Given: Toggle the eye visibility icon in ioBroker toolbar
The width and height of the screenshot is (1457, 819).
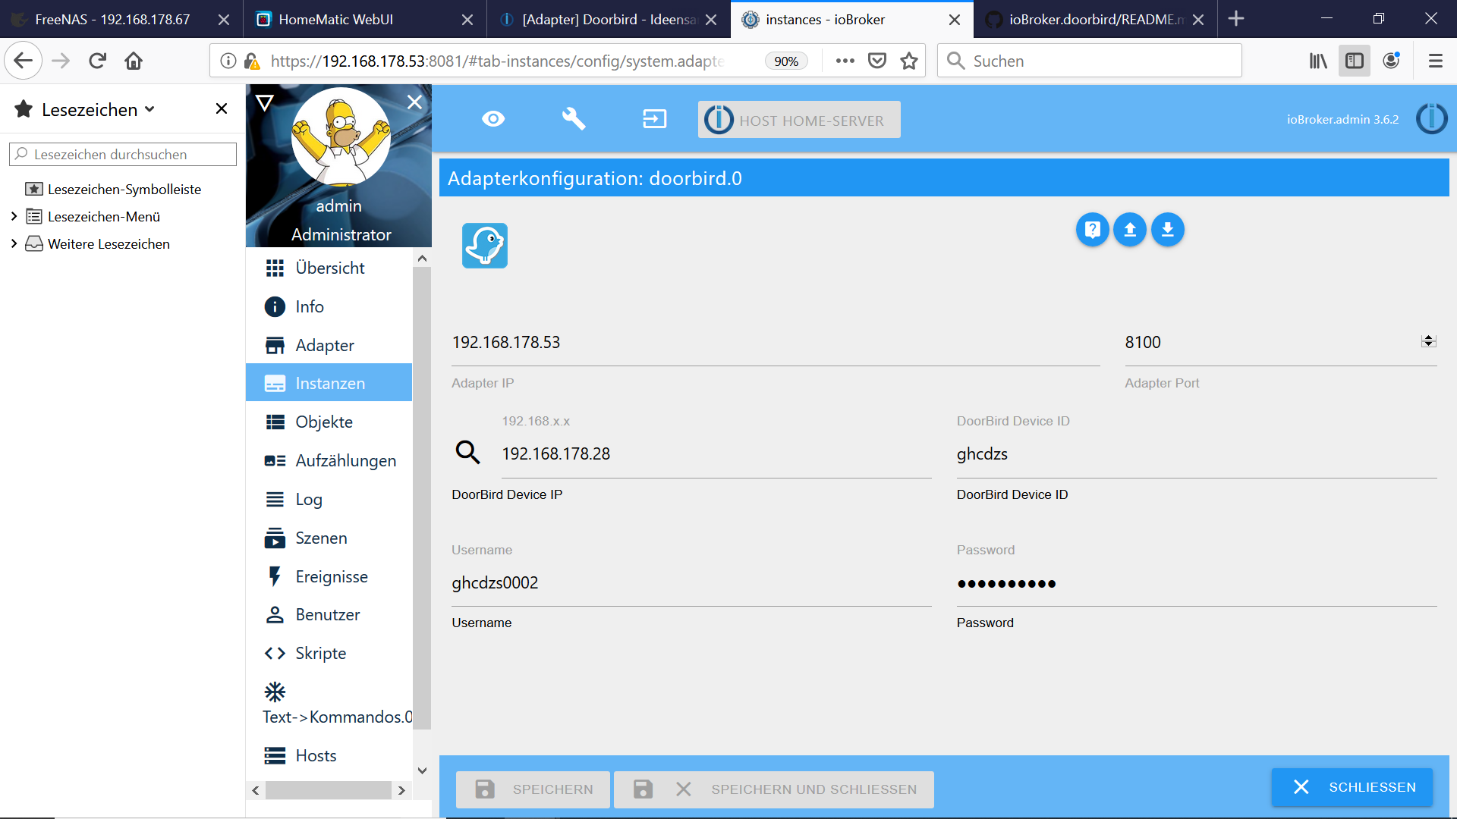Looking at the screenshot, I should point(493,119).
